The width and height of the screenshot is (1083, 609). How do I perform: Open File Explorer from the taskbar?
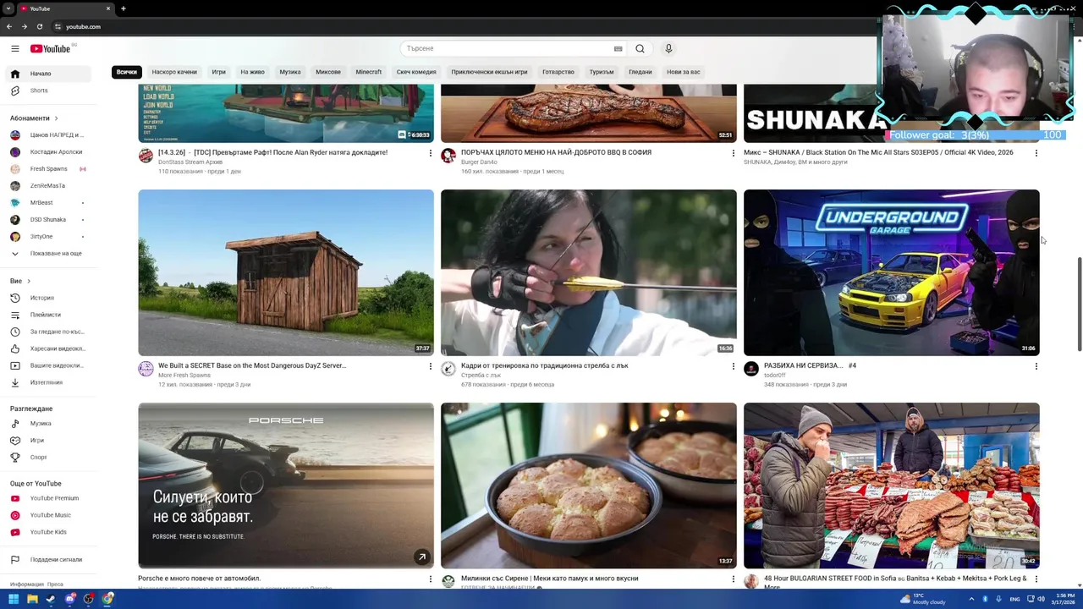tap(32, 599)
